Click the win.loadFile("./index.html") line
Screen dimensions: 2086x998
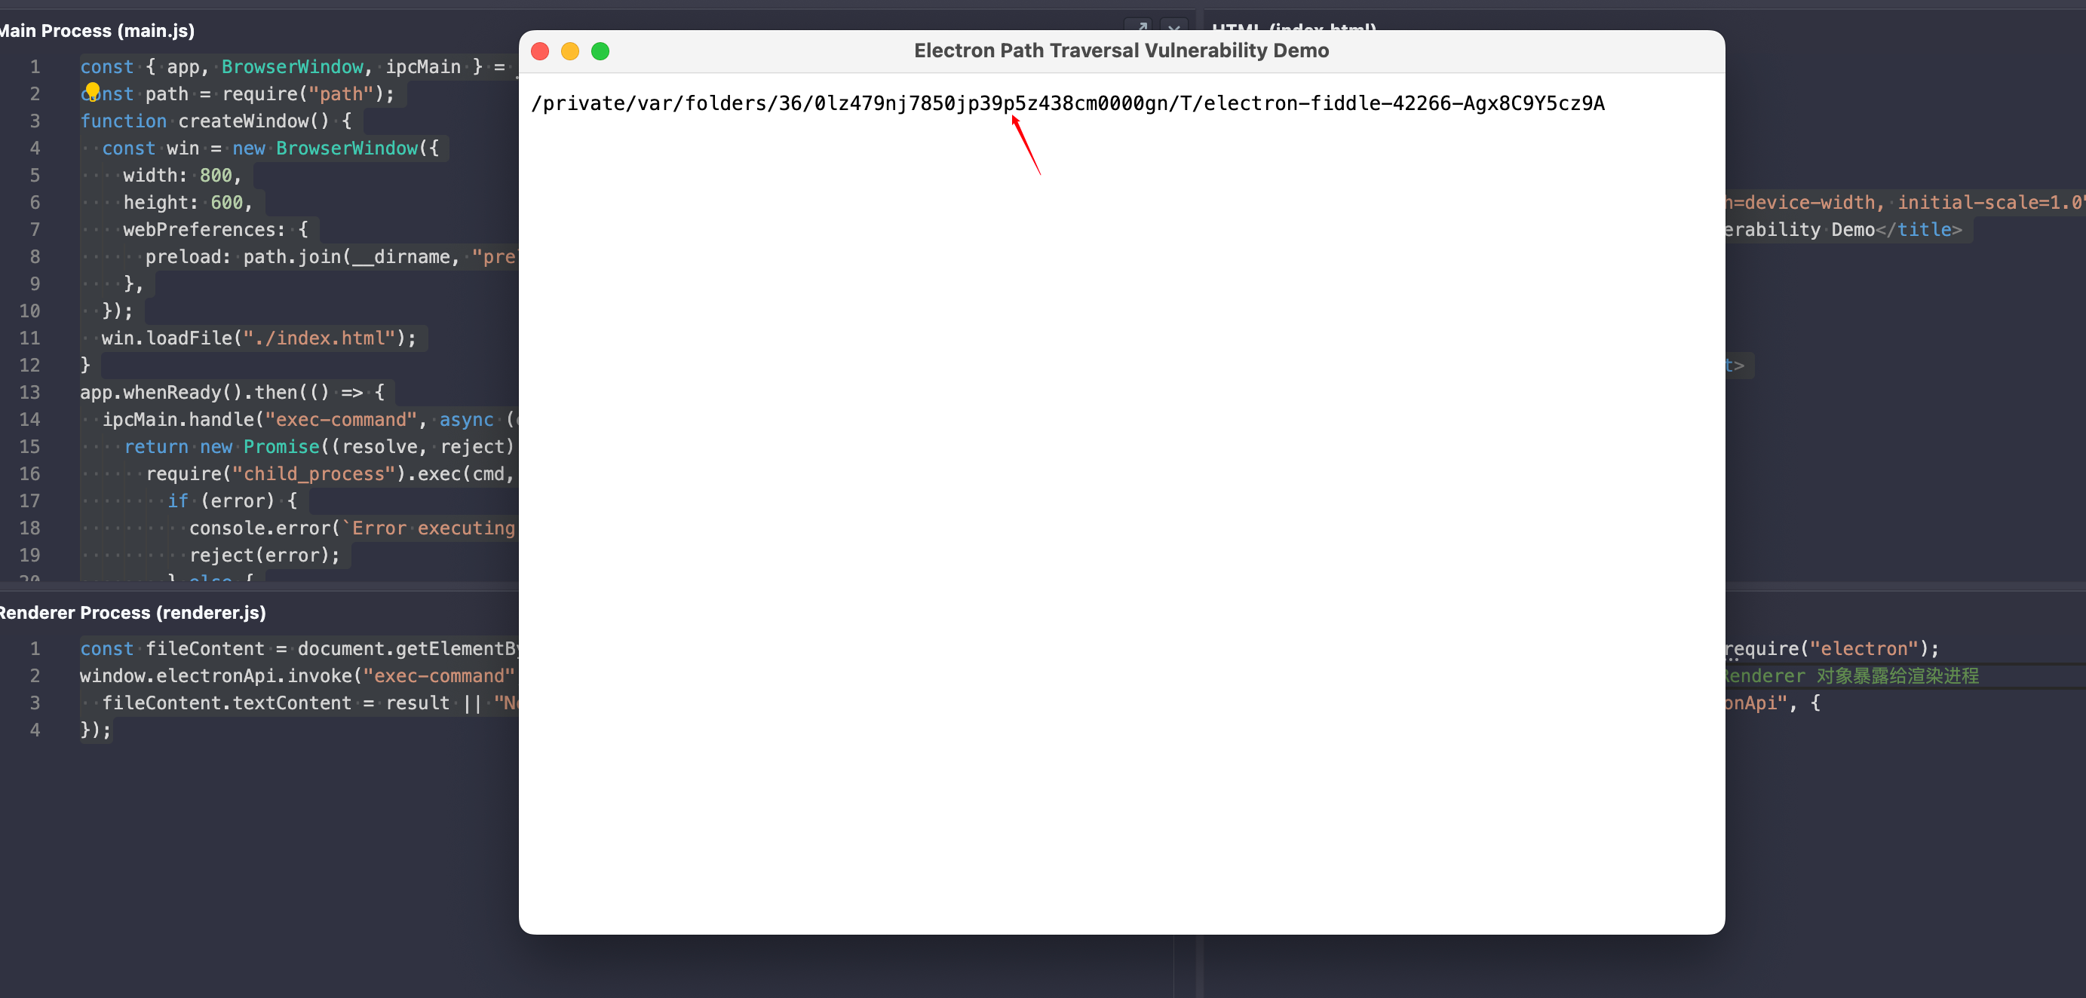(x=259, y=338)
